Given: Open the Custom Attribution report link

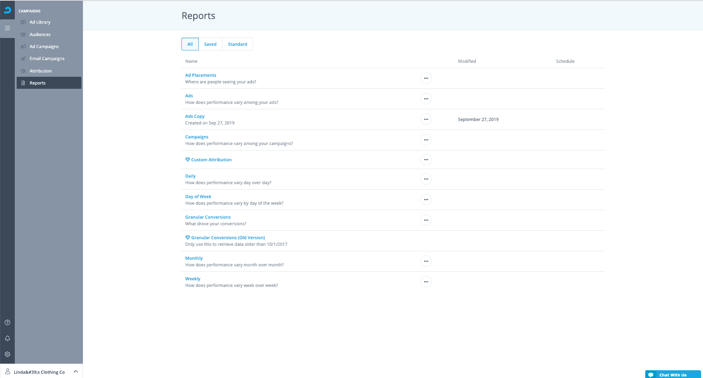Looking at the screenshot, I should tap(211, 160).
